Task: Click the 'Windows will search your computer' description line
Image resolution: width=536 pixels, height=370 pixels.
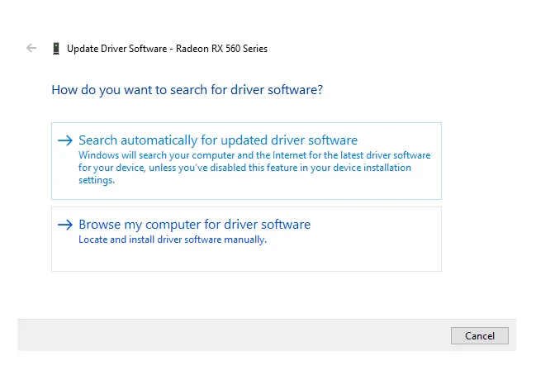Action: coord(254,155)
